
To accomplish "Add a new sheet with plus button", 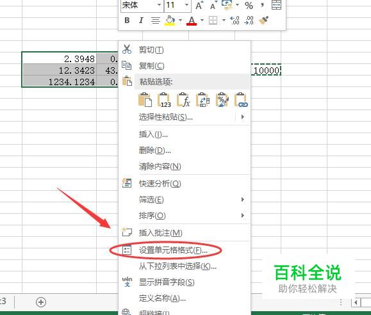I will point(41,302).
